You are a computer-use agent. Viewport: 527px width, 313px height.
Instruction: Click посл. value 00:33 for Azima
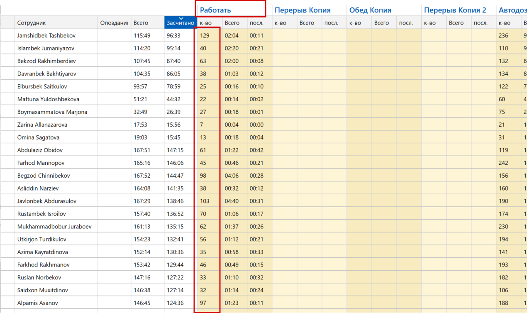tap(256, 252)
